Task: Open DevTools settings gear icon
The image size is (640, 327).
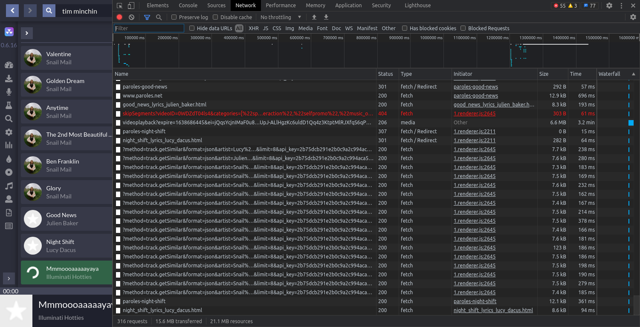Action: click(x=609, y=6)
